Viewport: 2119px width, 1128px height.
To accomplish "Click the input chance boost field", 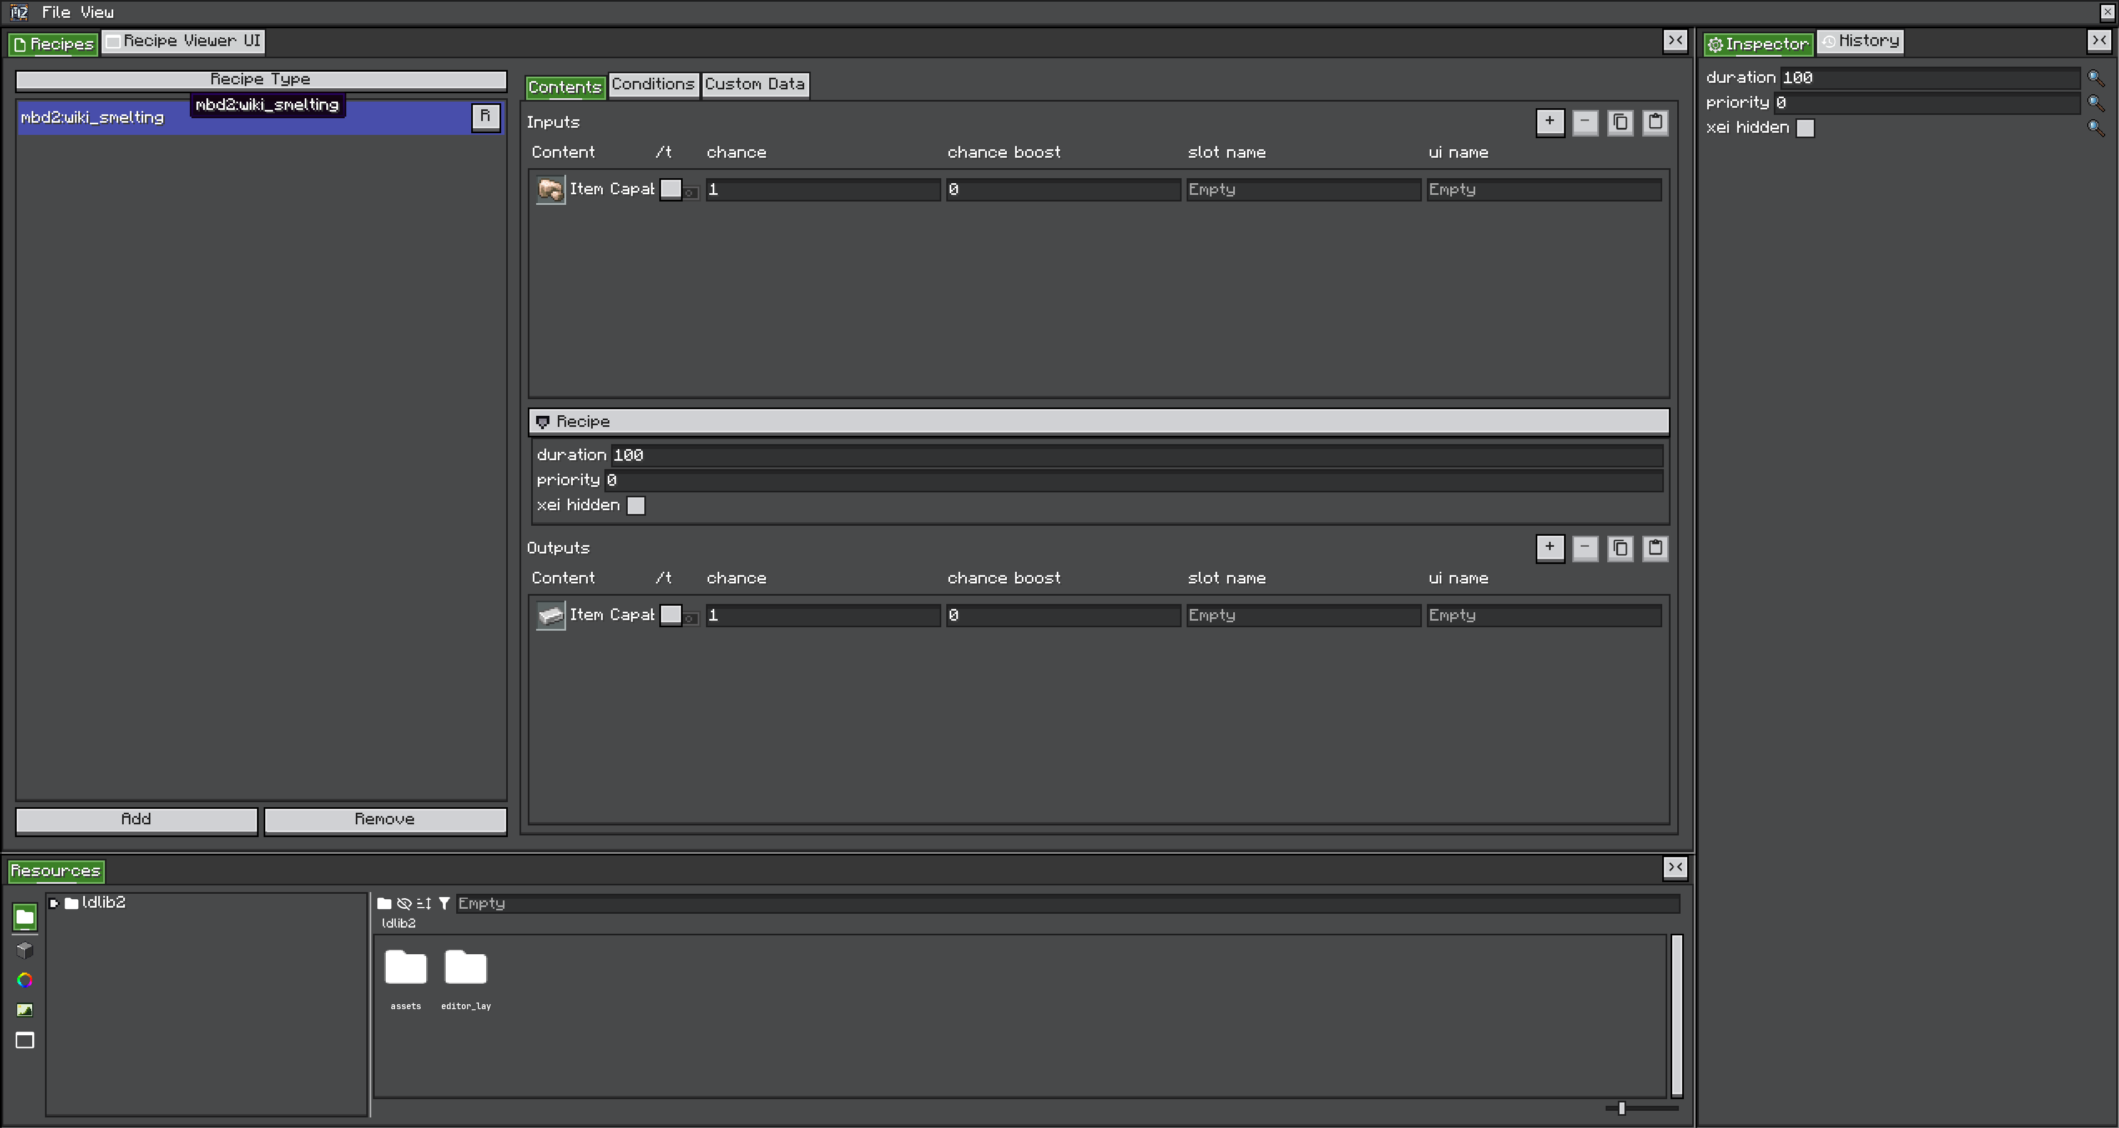I will 1063,190.
